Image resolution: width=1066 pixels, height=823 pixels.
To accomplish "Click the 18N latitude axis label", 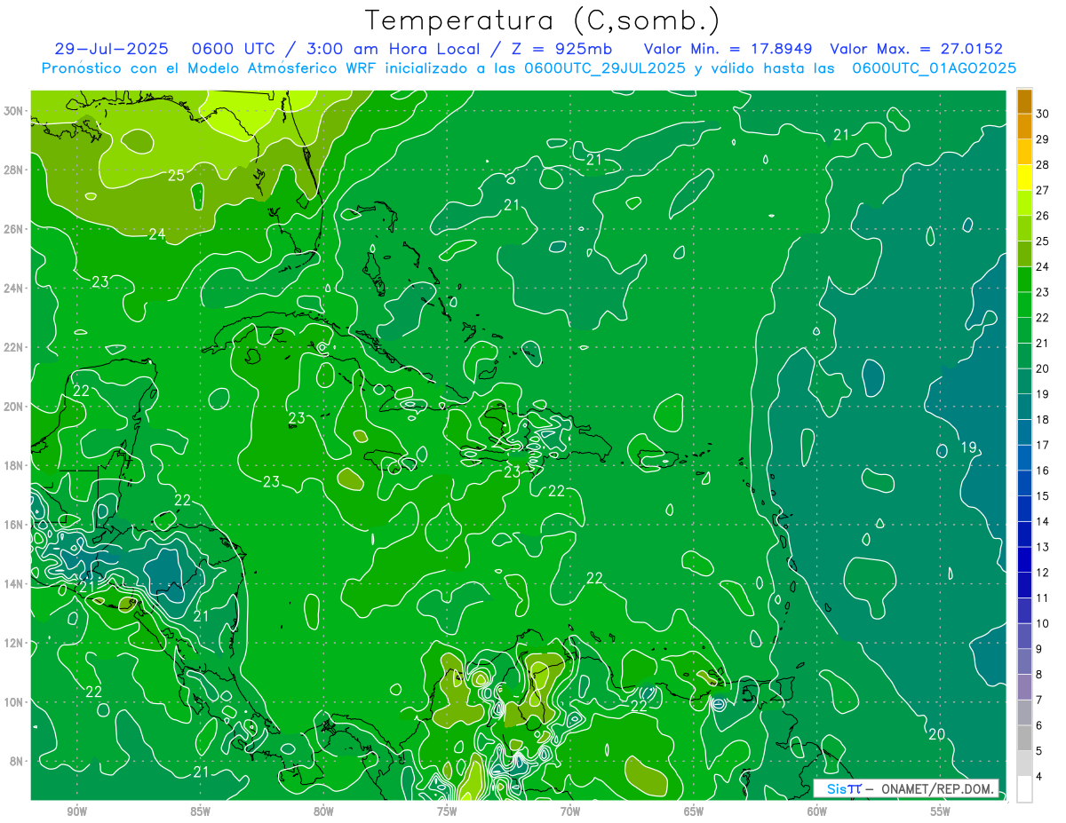I will pos(14,465).
